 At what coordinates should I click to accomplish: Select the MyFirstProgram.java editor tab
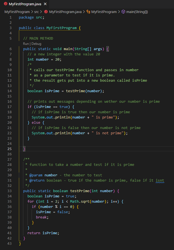[x=25, y=4]
